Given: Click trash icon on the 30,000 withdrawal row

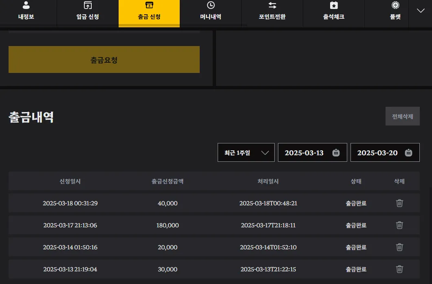Looking at the screenshot, I should 399,269.
